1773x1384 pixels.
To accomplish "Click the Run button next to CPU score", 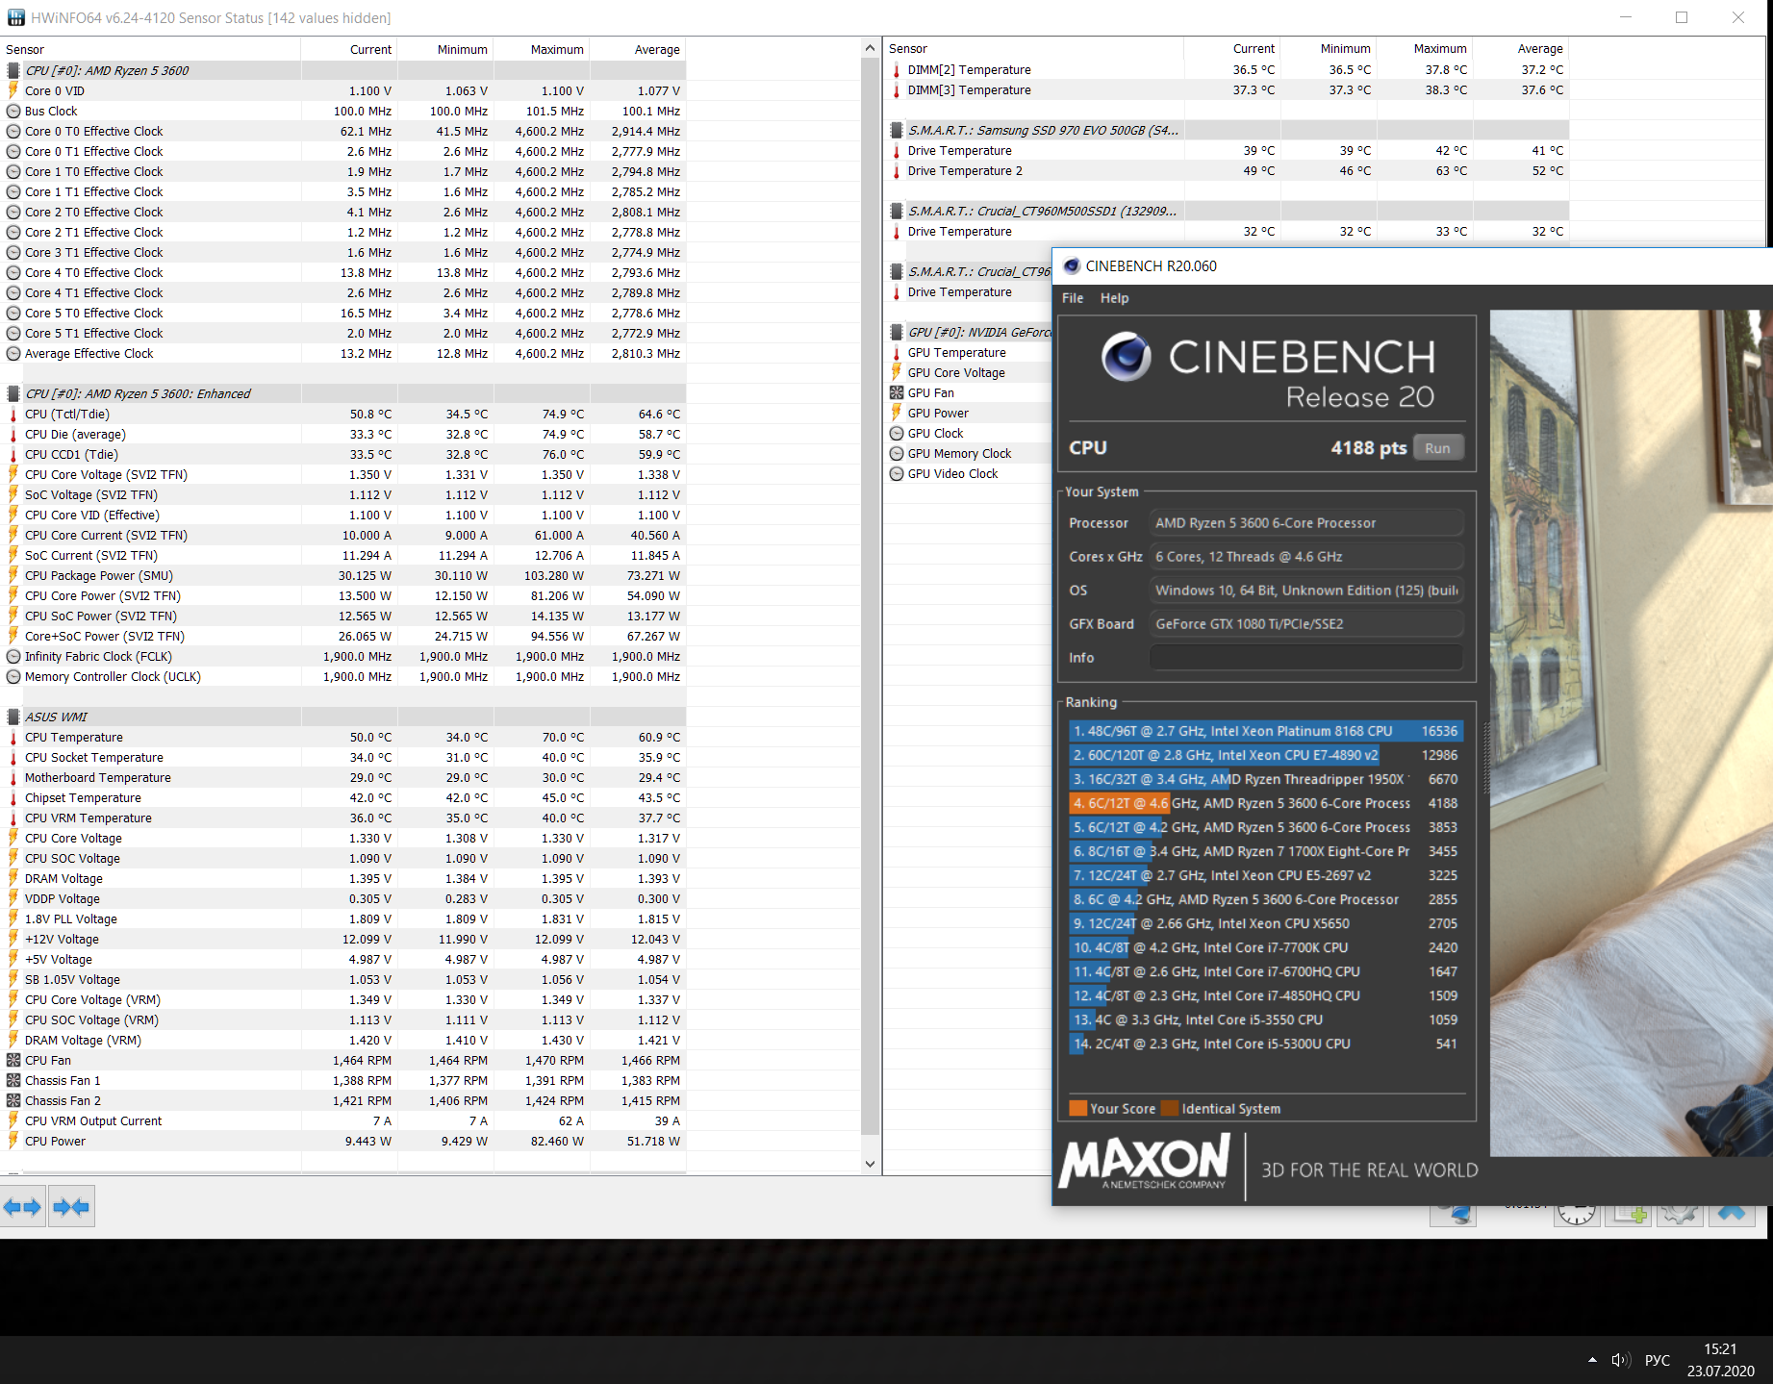I will [x=1438, y=448].
